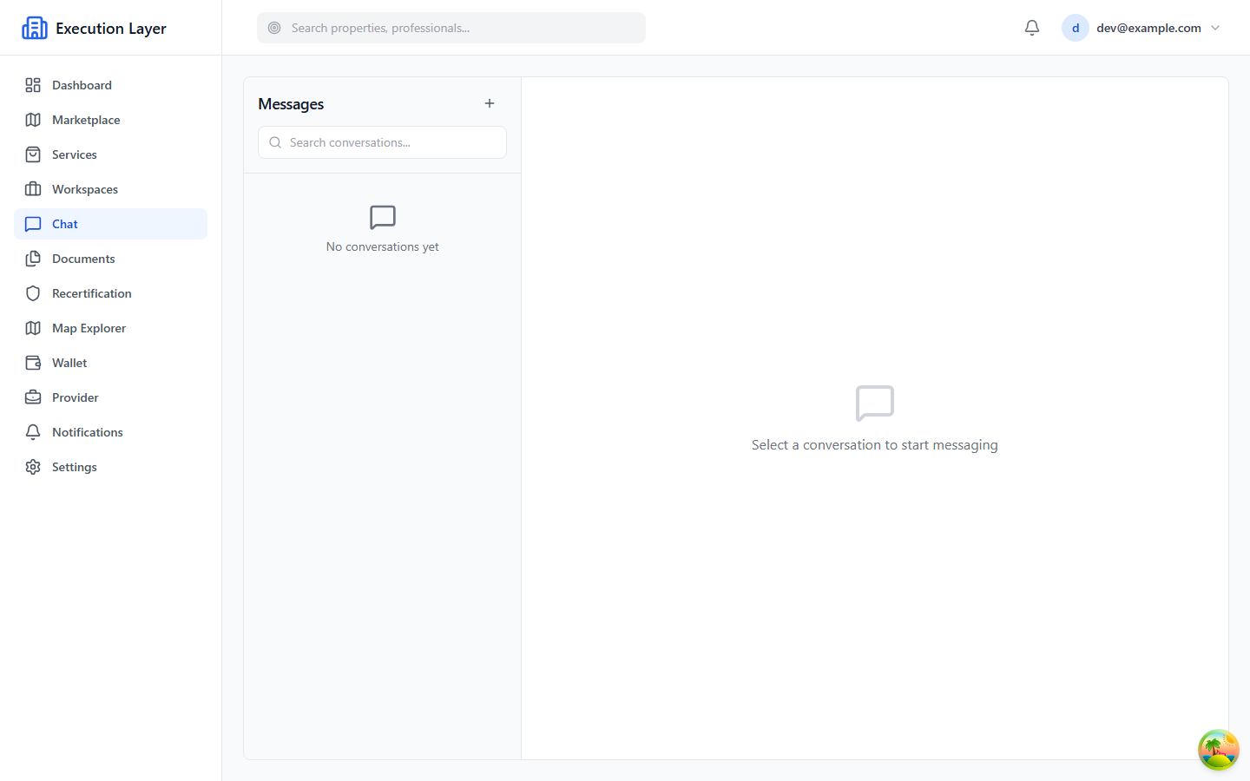The image size is (1250, 781).
Task: Select Services in the sidebar
Action: point(110,154)
